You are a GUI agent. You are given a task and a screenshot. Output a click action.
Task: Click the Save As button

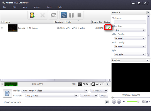[x=97, y=91]
